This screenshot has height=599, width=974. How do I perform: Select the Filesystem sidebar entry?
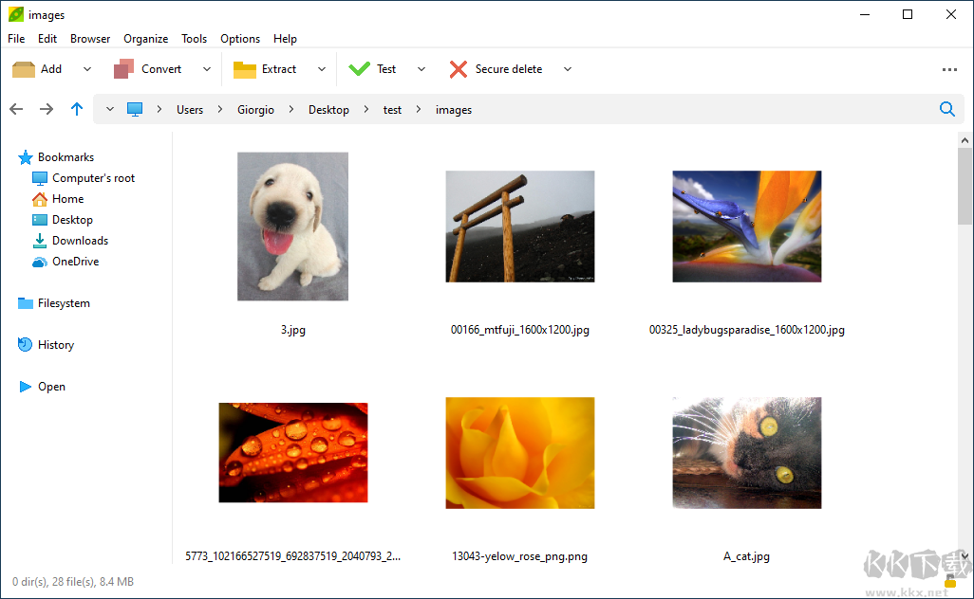click(x=64, y=303)
